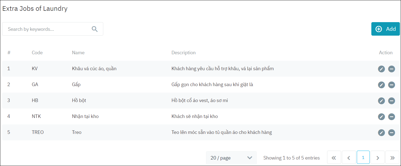The image size is (401, 166).
Task: Go to the first page
Action: click(x=334, y=158)
